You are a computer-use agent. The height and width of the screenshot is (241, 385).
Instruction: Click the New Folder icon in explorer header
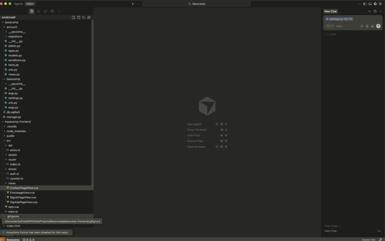pyautogui.click(x=79, y=17)
